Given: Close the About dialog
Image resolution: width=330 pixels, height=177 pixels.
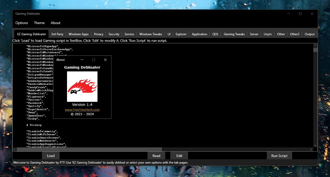Looking at the screenshot, I should (x=105, y=60).
